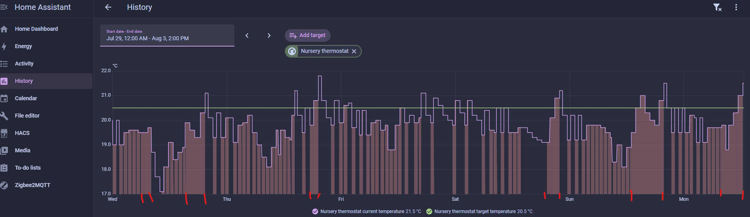
Task: Remove the Nursery thermostat target chip
Action: point(354,51)
